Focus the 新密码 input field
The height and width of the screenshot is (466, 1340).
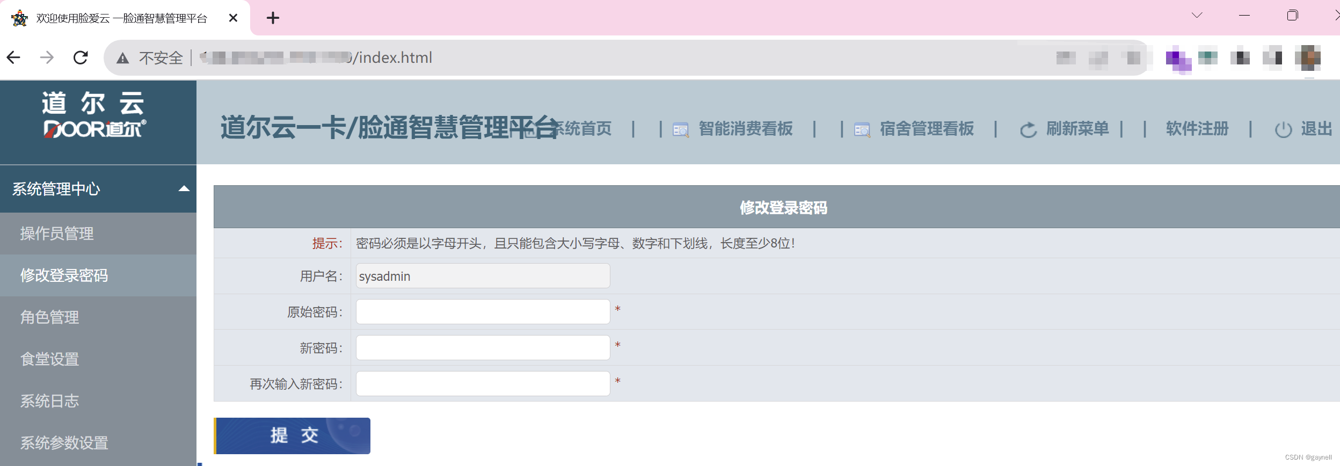click(x=483, y=348)
